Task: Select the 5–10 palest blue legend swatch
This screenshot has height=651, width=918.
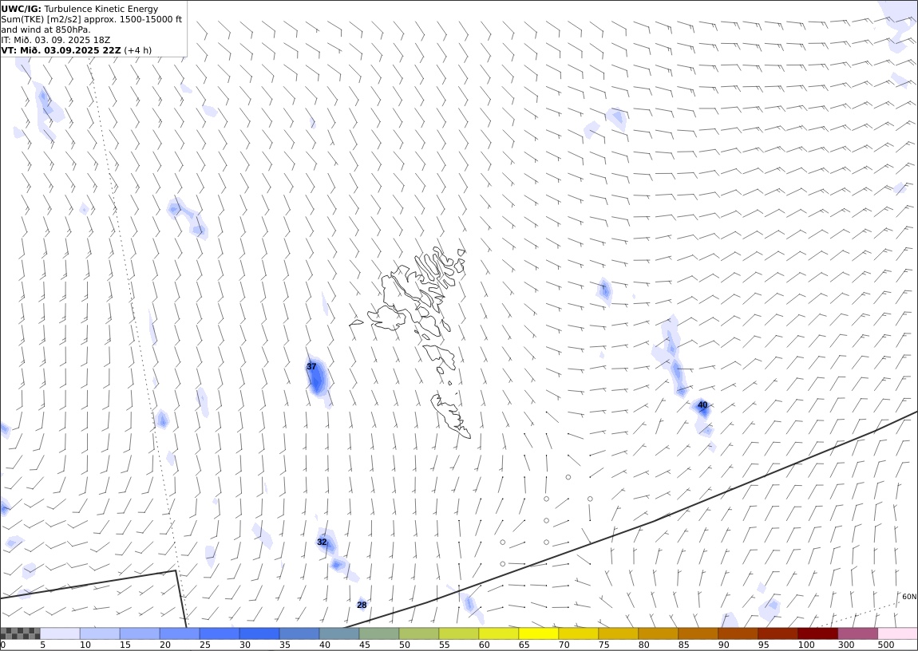Action: click(x=60, y=633)
